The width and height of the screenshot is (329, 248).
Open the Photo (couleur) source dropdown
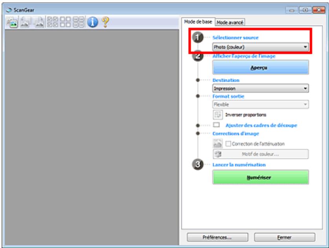point(260,47)
